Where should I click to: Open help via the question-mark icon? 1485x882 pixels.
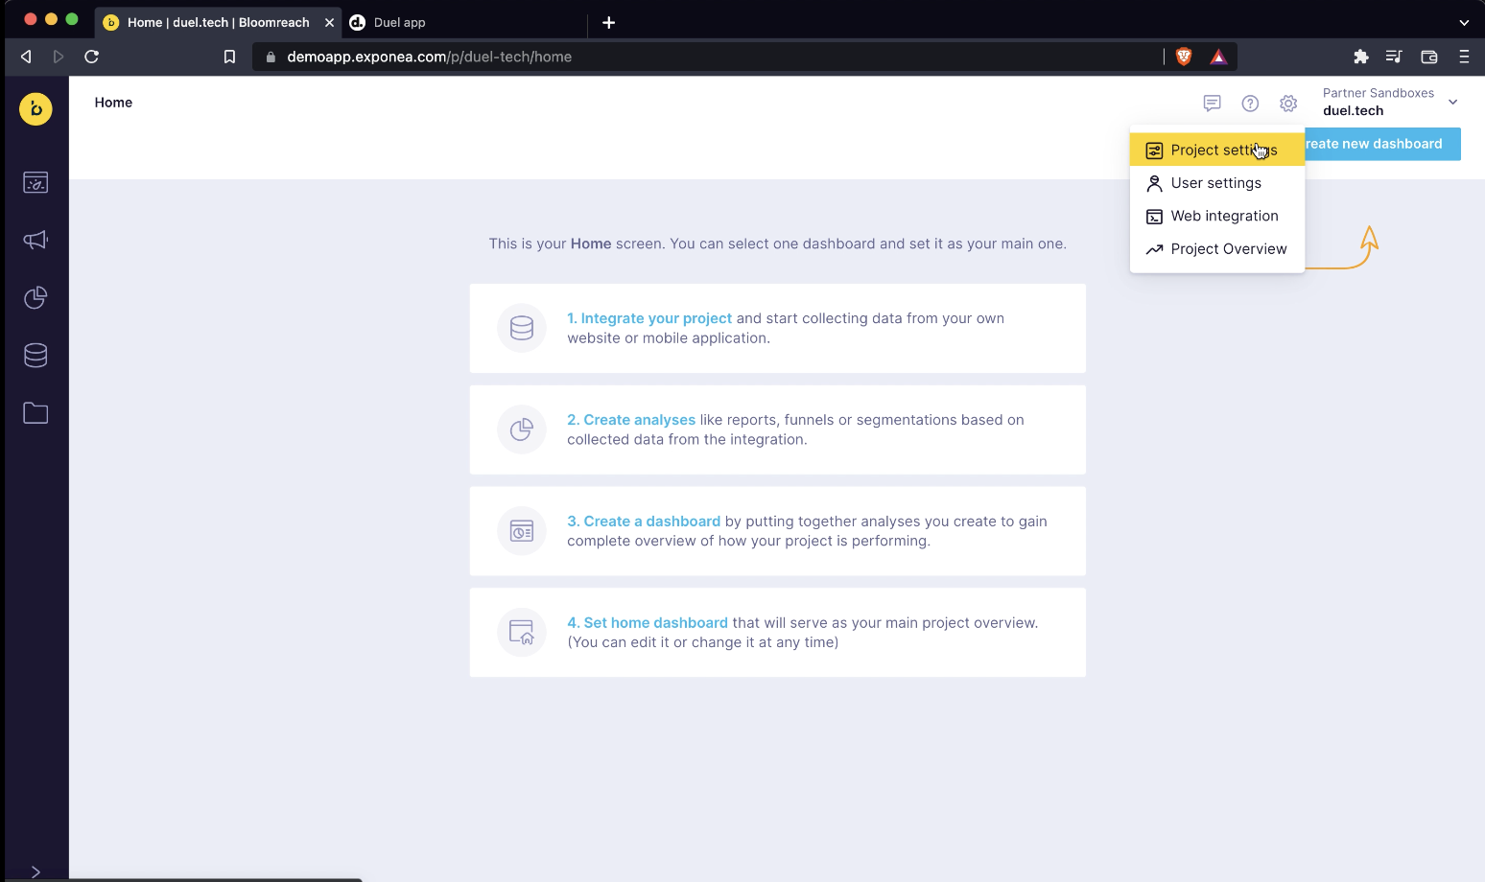pos(1250,104)
